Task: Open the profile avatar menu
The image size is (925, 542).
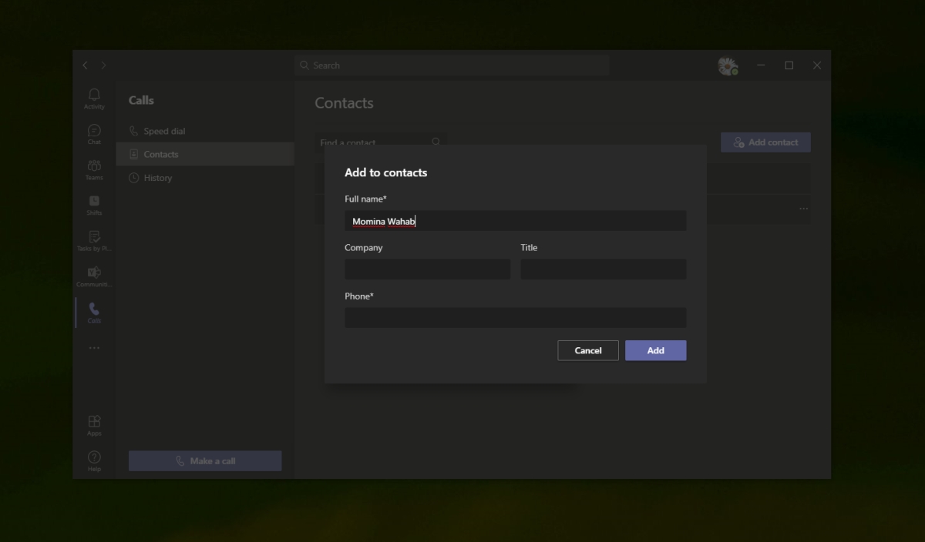Action: pos(727,66)
